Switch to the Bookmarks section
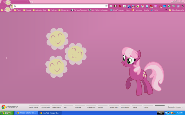185x115 pixels. 57,107
